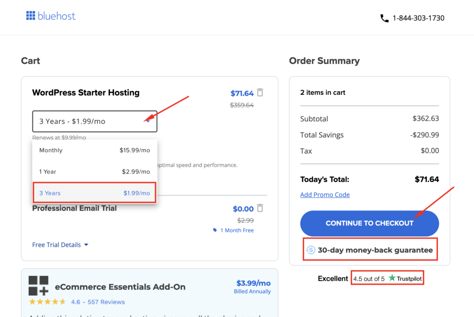The height and width of the screenshot is (317, 474).
Task: Click the Trustpilot star logo
Action: pyautogui.click(x=392, y=279)
